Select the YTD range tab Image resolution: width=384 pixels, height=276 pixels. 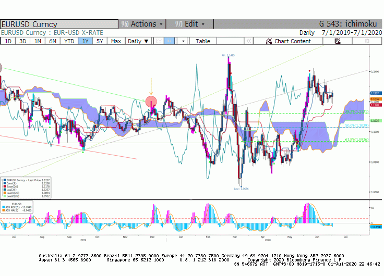coord(69,41)
